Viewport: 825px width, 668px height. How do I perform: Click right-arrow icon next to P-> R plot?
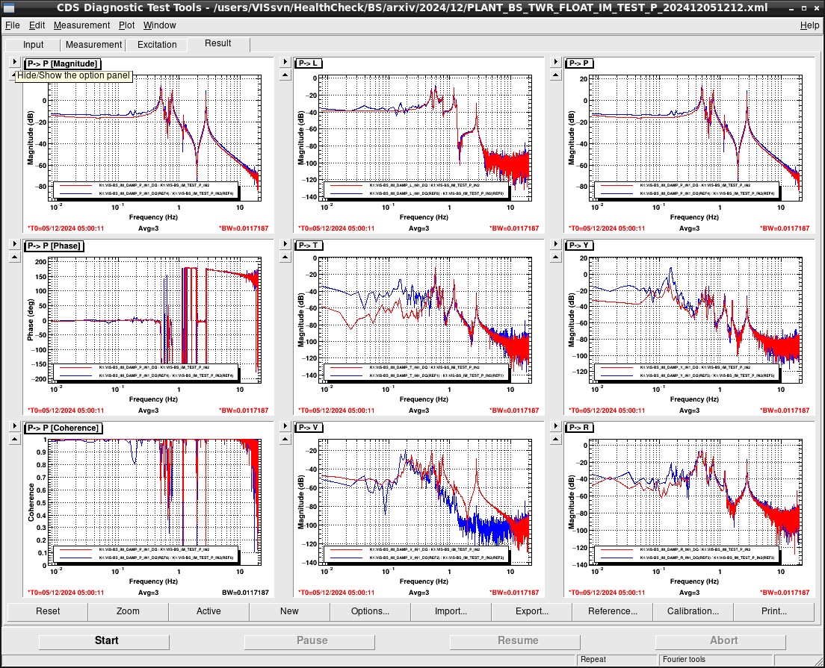click(556, 426)
